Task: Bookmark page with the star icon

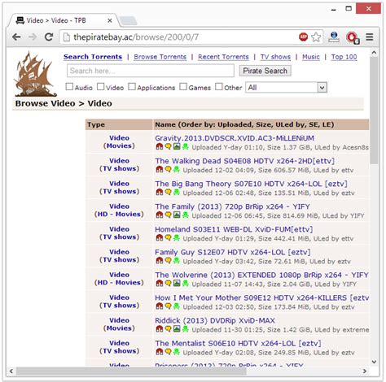Action: 316,37
